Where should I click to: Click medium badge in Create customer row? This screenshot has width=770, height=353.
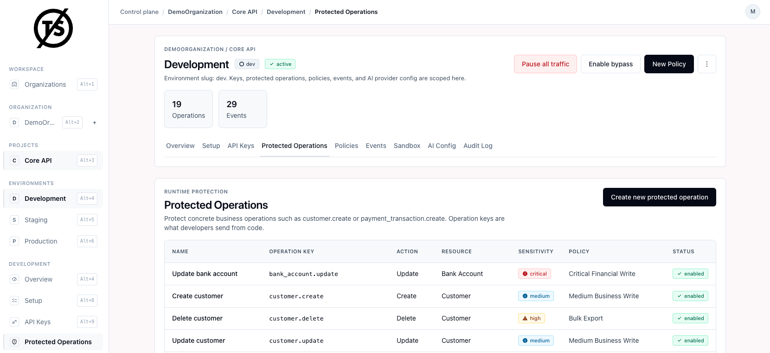(536, 296)
